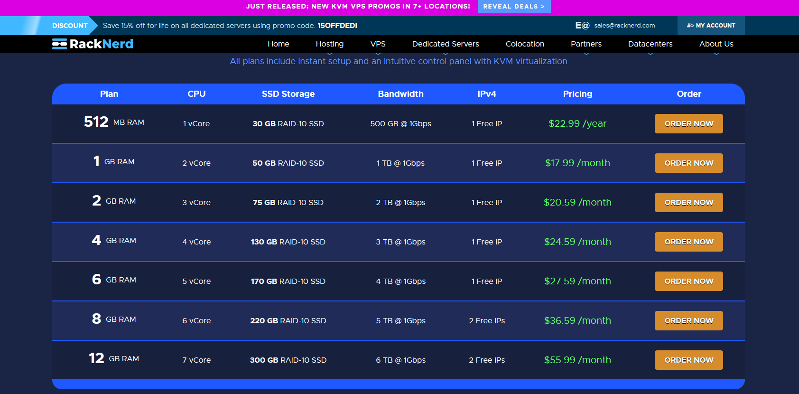Click the $27.59 /month price
Image resolution: width=799 pixels, height=394 pixels.
coord(577,281)
